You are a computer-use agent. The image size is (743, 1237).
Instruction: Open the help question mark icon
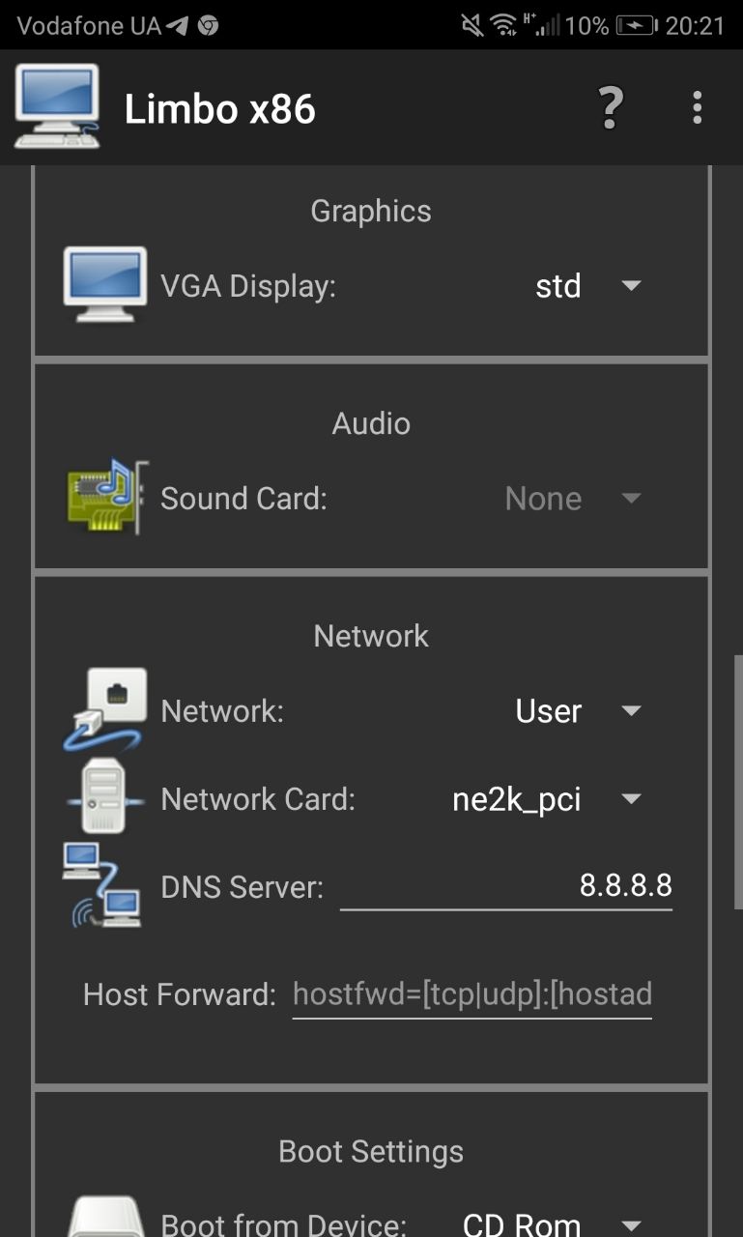point(611,108)
